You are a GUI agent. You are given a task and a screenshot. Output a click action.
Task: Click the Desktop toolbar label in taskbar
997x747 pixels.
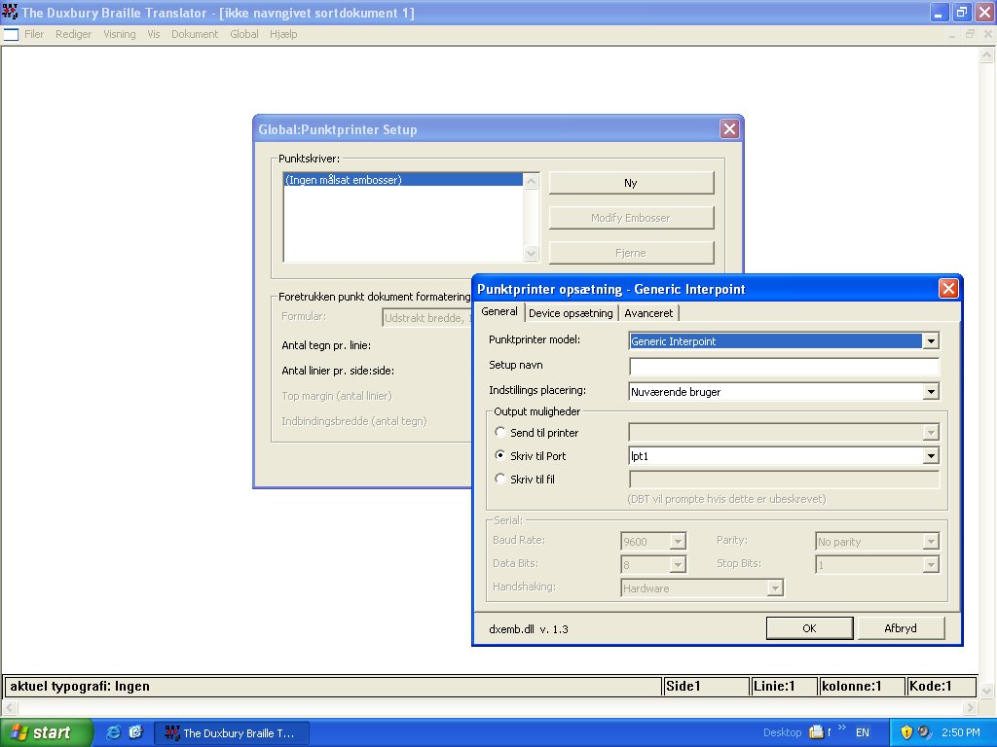click(782, 732)
